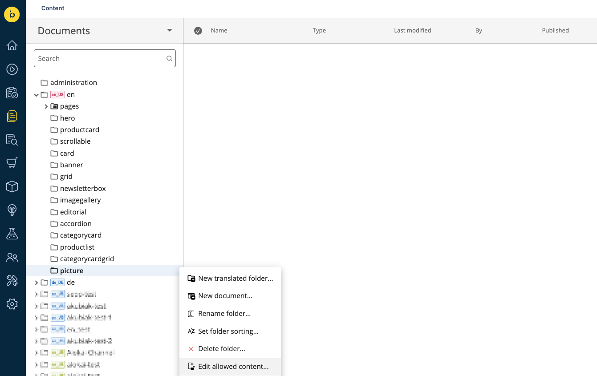Select the editorial folder

pyautogui.click(x=73, y=212)
